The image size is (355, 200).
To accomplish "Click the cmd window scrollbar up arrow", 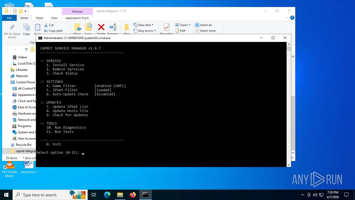I will pos(289,44).
